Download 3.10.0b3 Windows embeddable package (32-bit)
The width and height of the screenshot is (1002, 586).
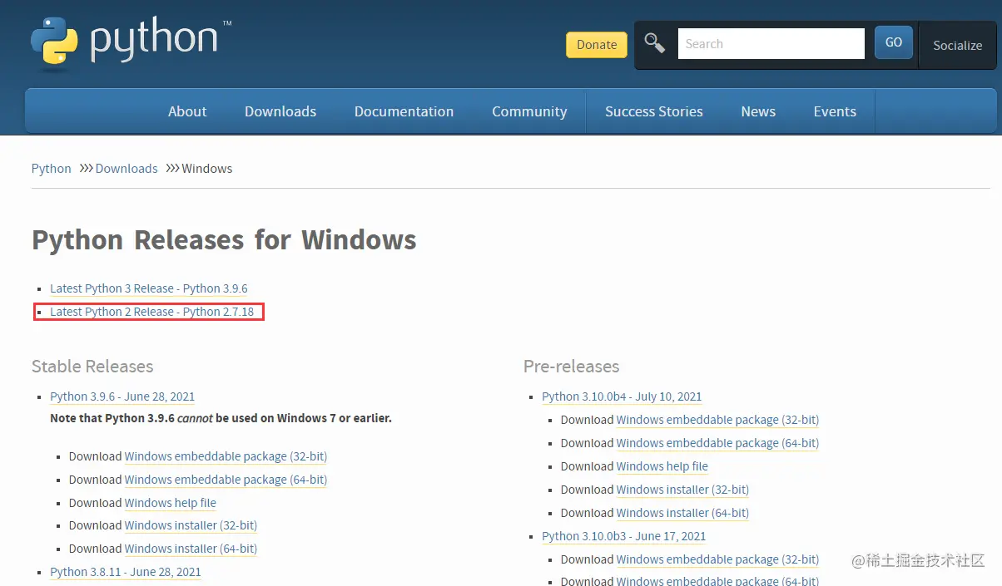(717, 559)
